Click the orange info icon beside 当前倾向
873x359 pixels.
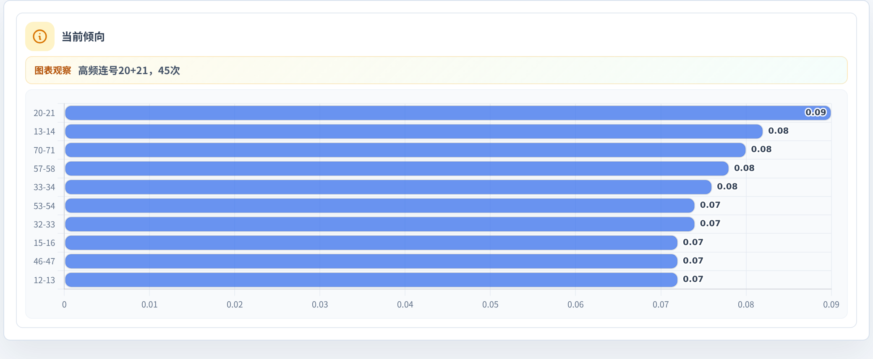[40, 36]
